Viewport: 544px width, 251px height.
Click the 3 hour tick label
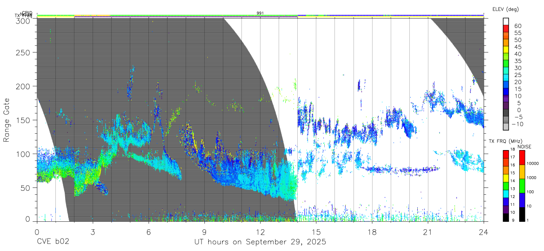coord(93,232)
